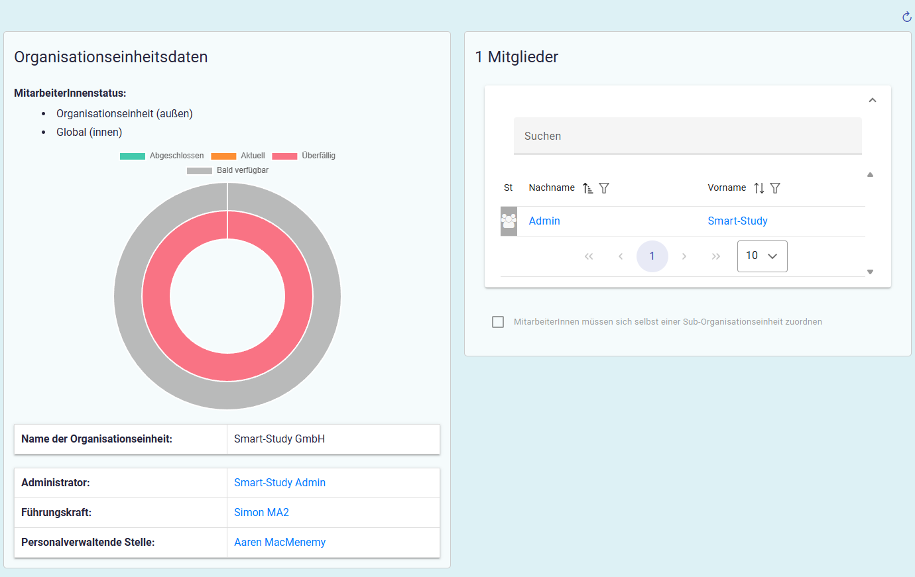The height and width of the screenshot is (577, 915).
Task: Open the Nachname filter icon
Action: (x=604, y=188)
